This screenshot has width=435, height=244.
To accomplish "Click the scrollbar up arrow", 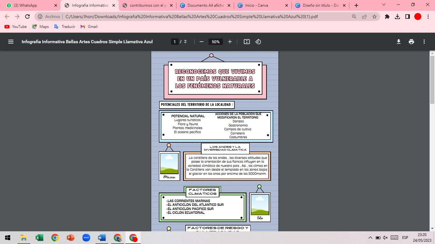I will coord(432,53).
